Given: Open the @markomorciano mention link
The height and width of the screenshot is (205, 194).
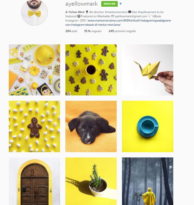Looking at the screenshot, I should click(116, 12).
